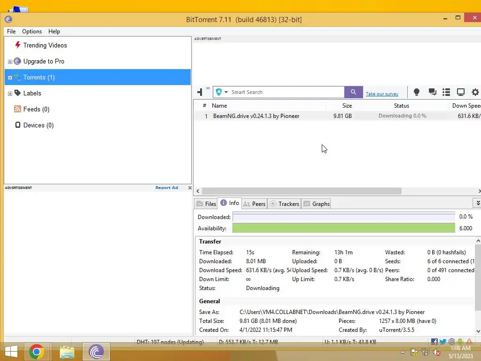Screen dimensions: 481x361
Task: Click the Devices phone icon
Action: coord(18,125)
